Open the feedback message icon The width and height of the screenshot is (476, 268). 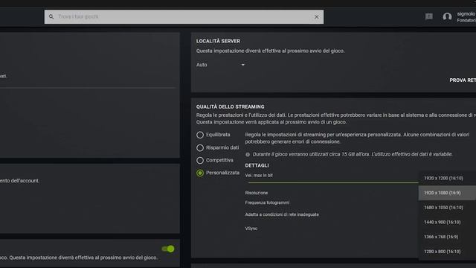pos(429,16)
